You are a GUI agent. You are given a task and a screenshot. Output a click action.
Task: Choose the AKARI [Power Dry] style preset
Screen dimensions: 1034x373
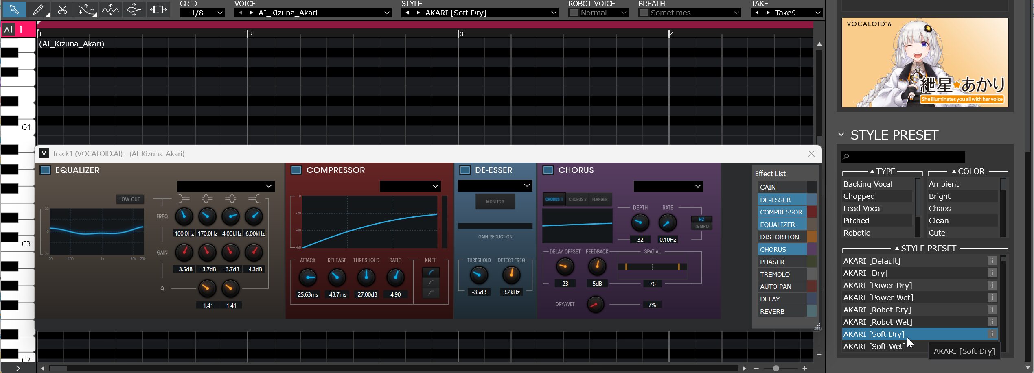click(x=919, y=285)
